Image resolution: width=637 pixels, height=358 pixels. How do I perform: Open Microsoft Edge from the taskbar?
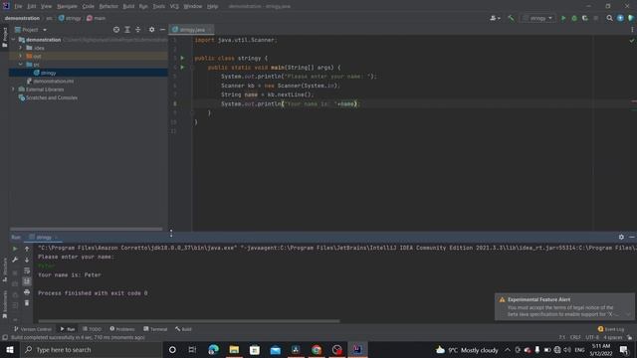click(213, 350)
